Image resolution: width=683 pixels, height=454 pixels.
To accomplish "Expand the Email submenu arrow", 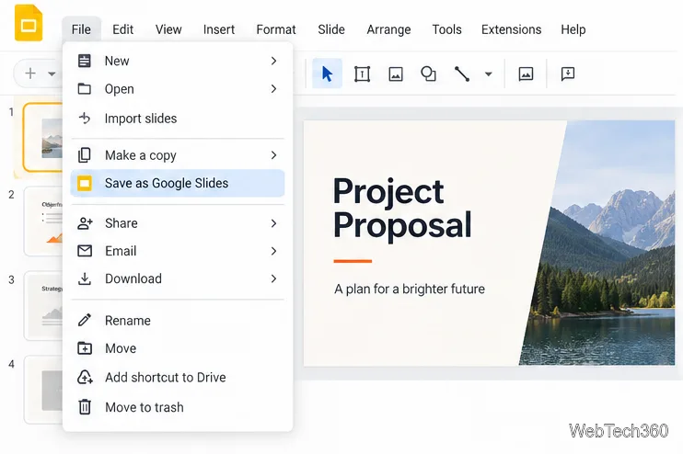I will [273, 251].
